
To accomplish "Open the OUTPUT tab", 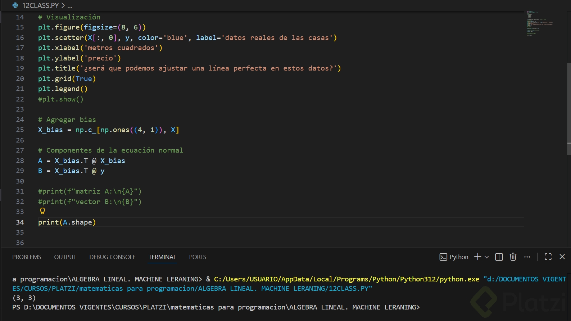I will click(65, 257).
